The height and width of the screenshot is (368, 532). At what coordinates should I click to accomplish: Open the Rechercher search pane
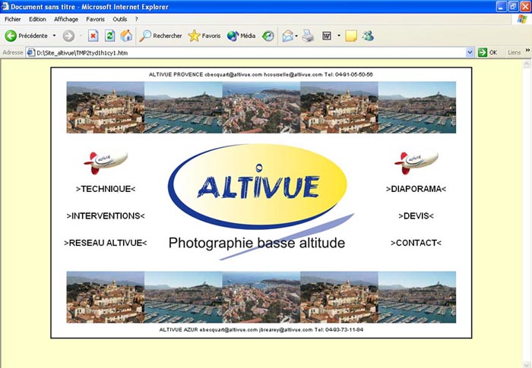pos(161,36)
